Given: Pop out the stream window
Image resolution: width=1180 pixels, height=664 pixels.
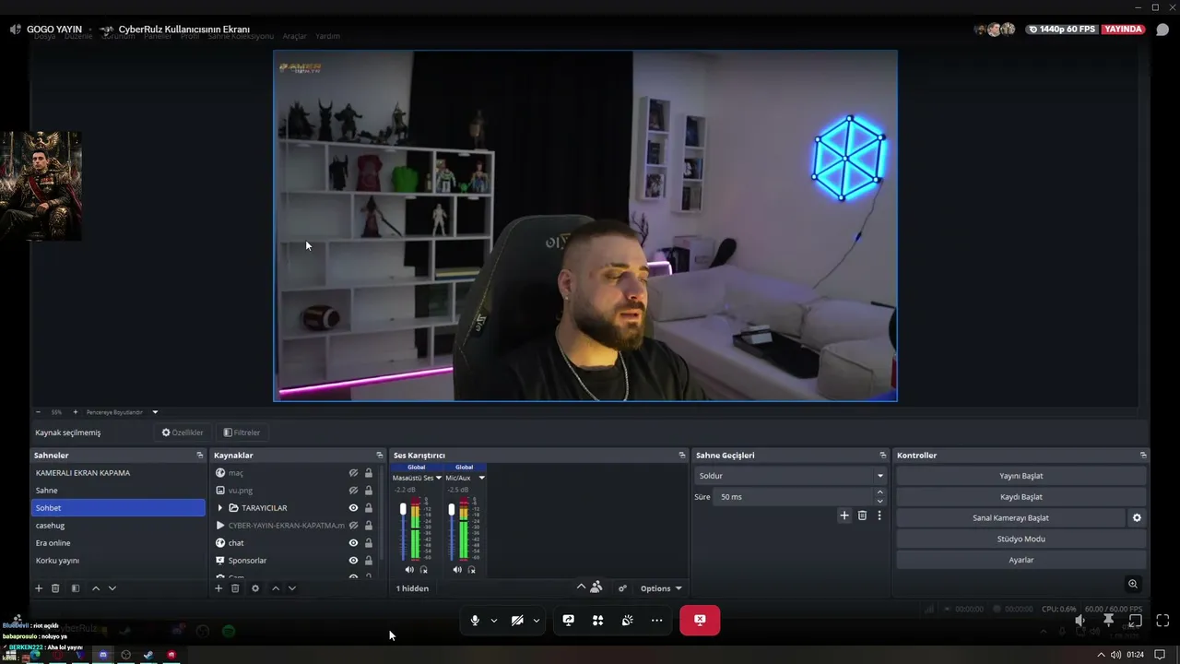Looking at the screenshot, I should click(1135, 621).
